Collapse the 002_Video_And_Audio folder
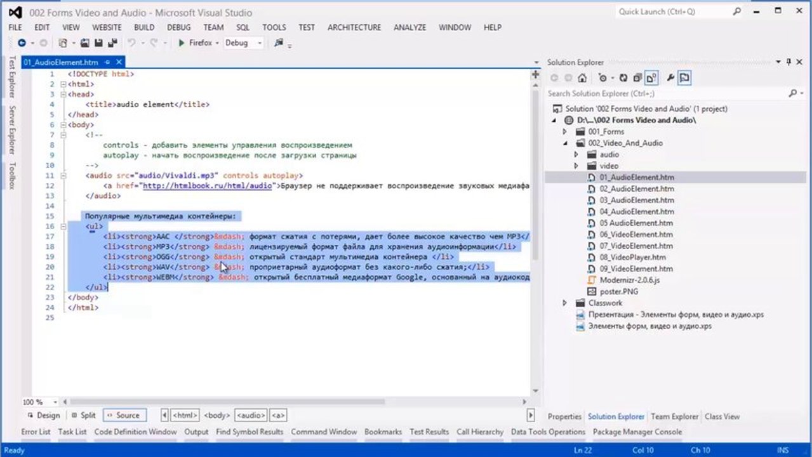This screenshot has width=812, height=457. pyautogui.click(x=564, y=143)
